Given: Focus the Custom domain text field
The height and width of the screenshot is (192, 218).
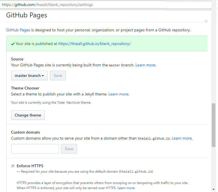Looking at the screenshot, I should click(x=35, y=149).
